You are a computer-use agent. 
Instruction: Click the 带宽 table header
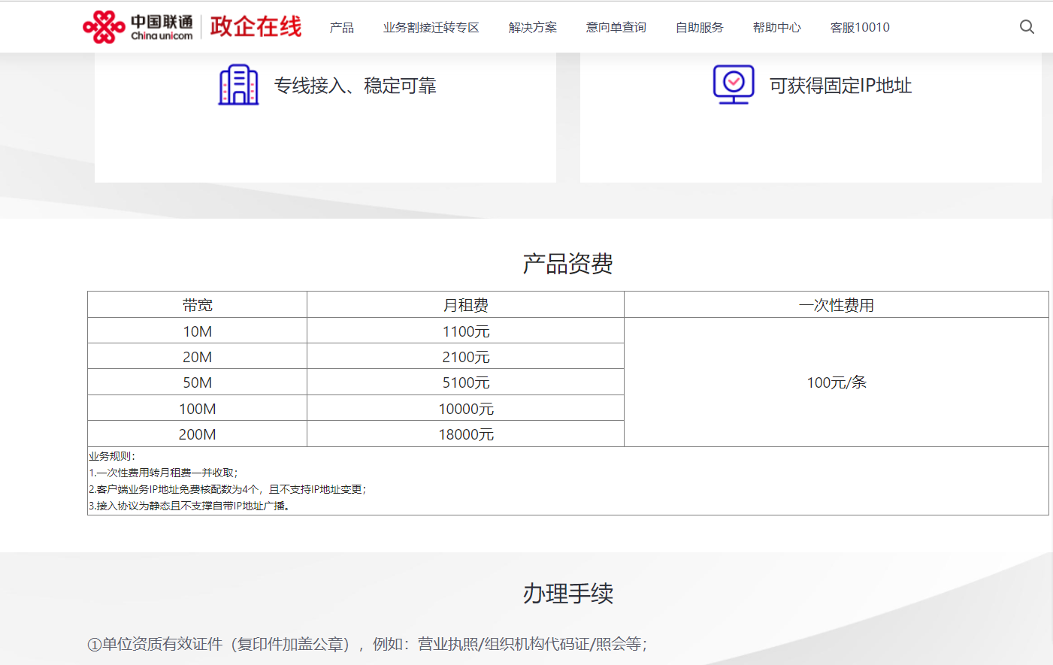point(198,305)
